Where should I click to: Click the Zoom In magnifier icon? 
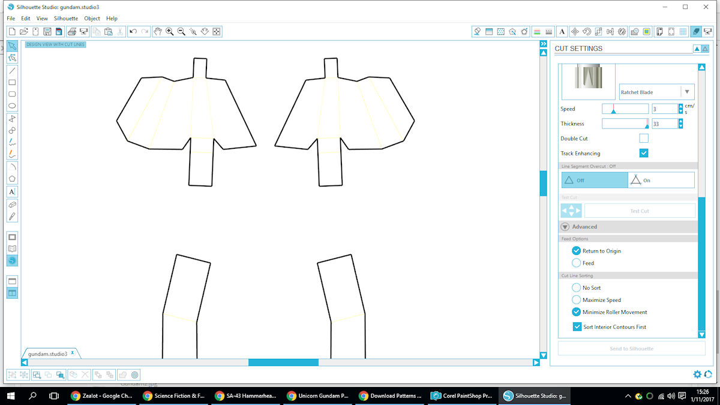[x=169, y=31]
